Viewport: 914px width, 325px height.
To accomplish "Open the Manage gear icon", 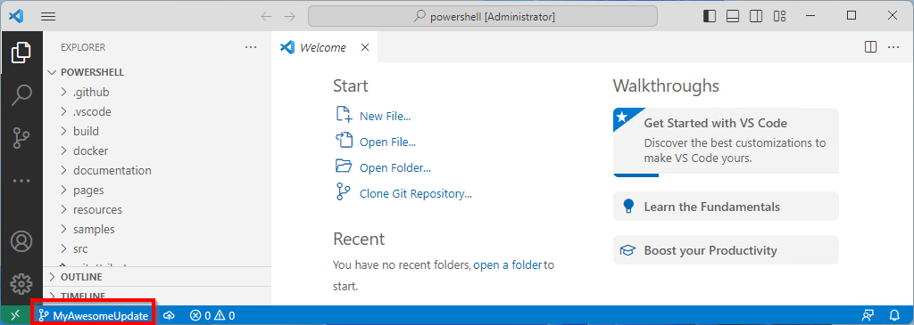I will click(21, 283).
